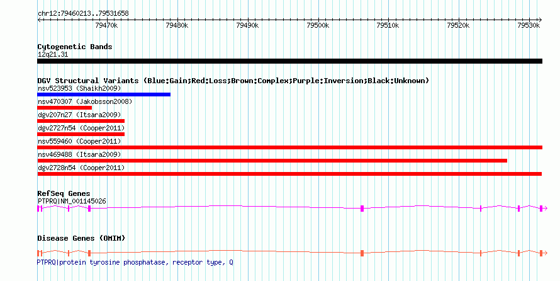Click the red dgv2727n54 loss bar
The width and height of the screenshot is (560, 281).
(x=81, y=134)
